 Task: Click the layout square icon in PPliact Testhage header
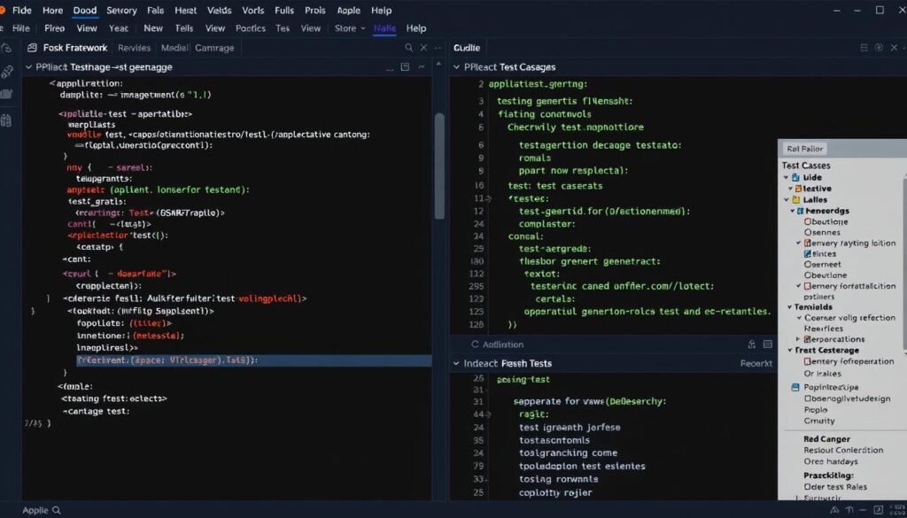coord(405,67)
